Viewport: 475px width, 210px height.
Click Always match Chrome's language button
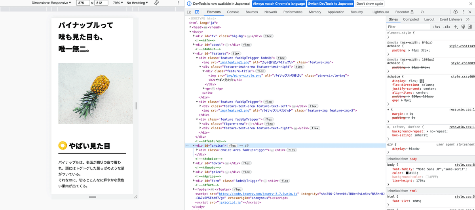[279, 4]
